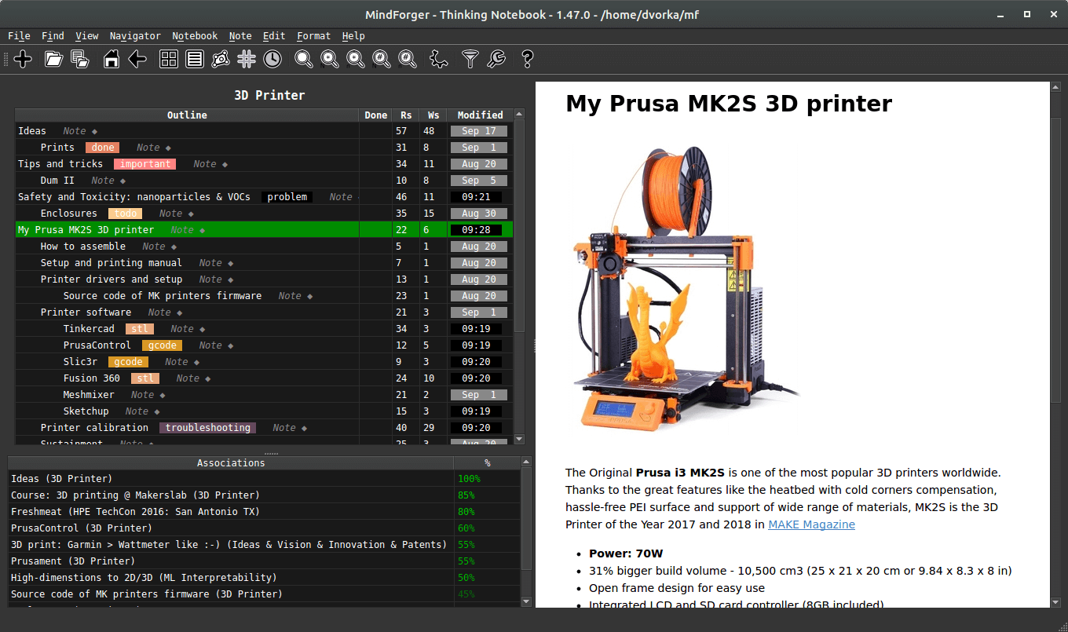Screen dimensions: 1068x632
Task: Open the Format menu
Action: pyautogui.click(x=313, y=36)
